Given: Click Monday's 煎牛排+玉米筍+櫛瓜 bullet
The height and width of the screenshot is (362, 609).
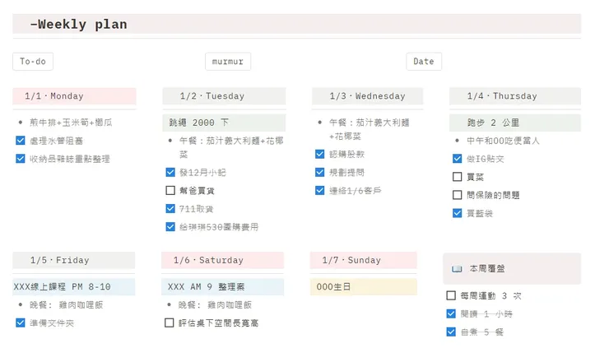Looking at the screenshot, I should tap(71, 123).
